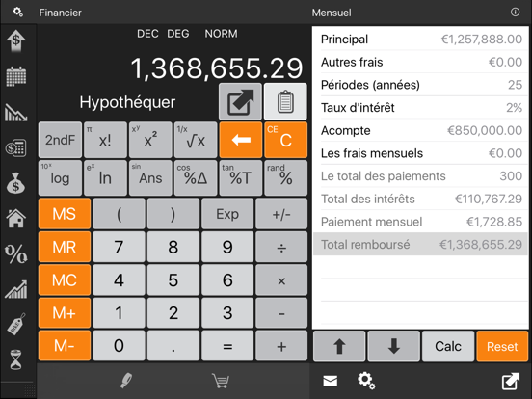Open the money calculator sidebar icon
The height and width of the screenshot is (399, 532).
click(16, 148)
